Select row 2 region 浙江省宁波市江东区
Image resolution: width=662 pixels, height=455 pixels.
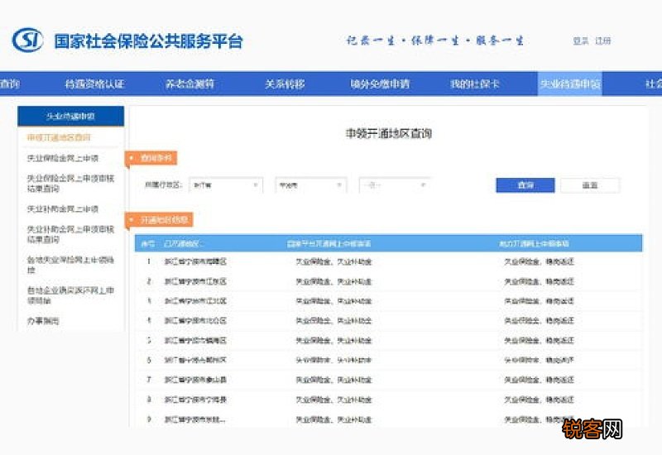point(195,281)
